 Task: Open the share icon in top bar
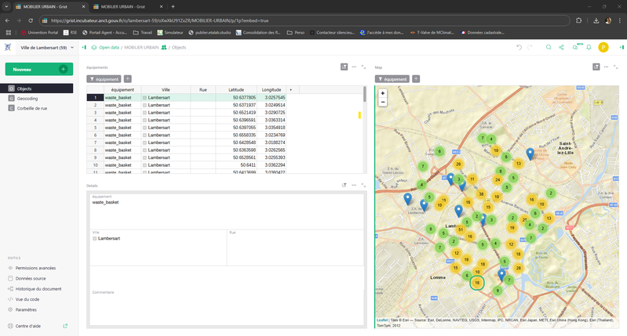click(562, 47)
